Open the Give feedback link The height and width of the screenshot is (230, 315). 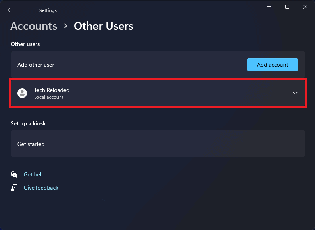41,188
